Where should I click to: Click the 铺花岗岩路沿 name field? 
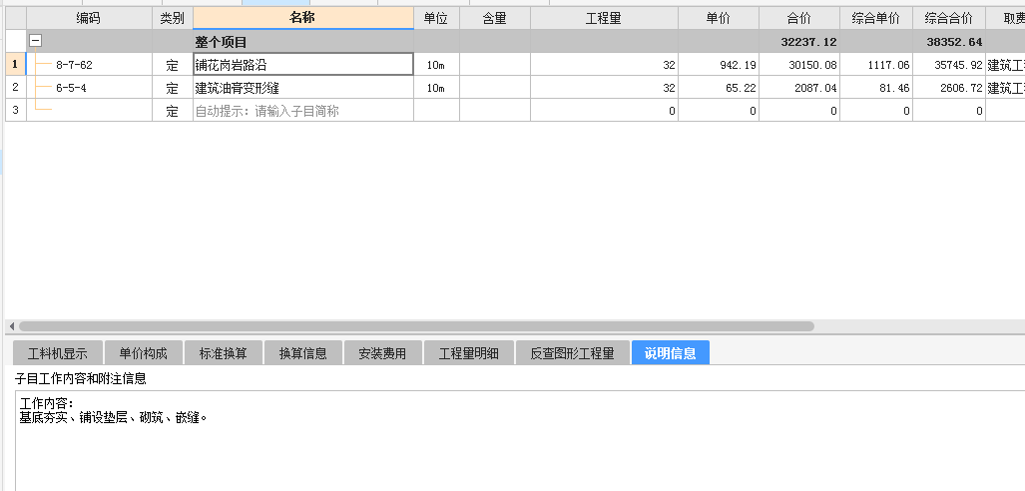tap(303, 65)
